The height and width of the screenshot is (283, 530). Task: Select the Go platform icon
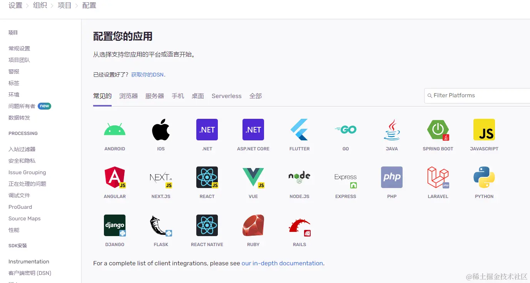click(x=346, y=130)
